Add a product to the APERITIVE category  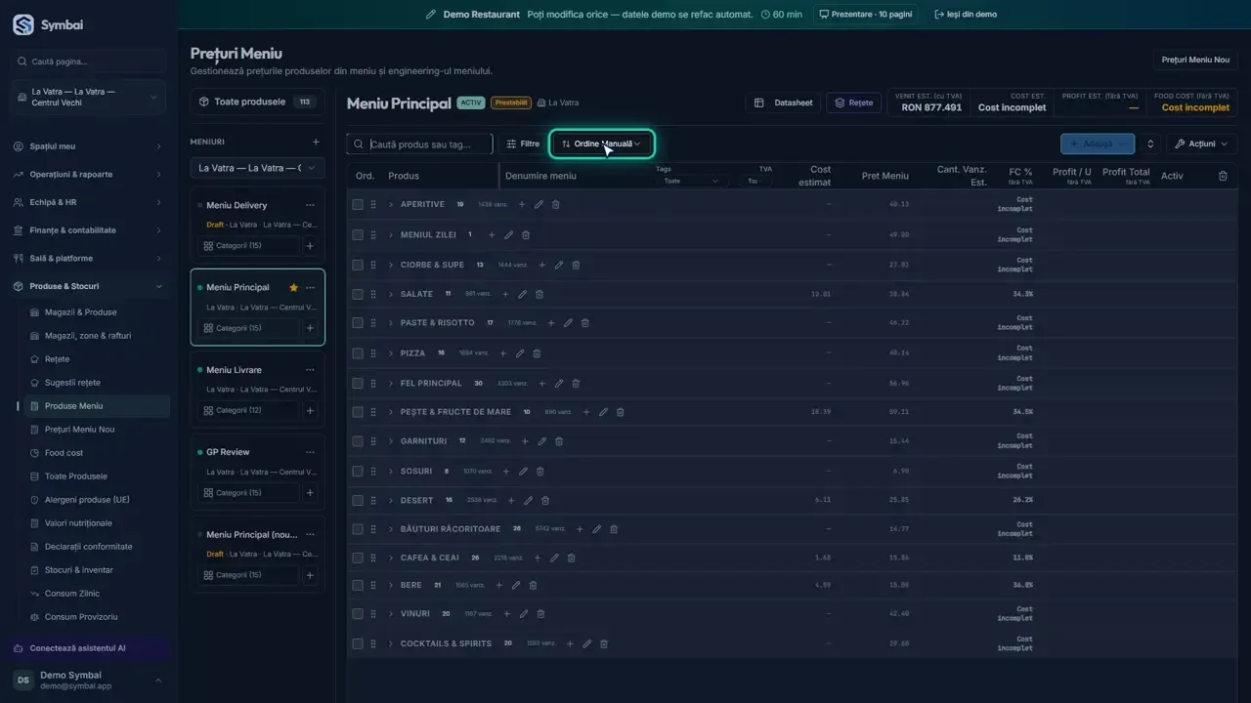click(x=521, y=205)
